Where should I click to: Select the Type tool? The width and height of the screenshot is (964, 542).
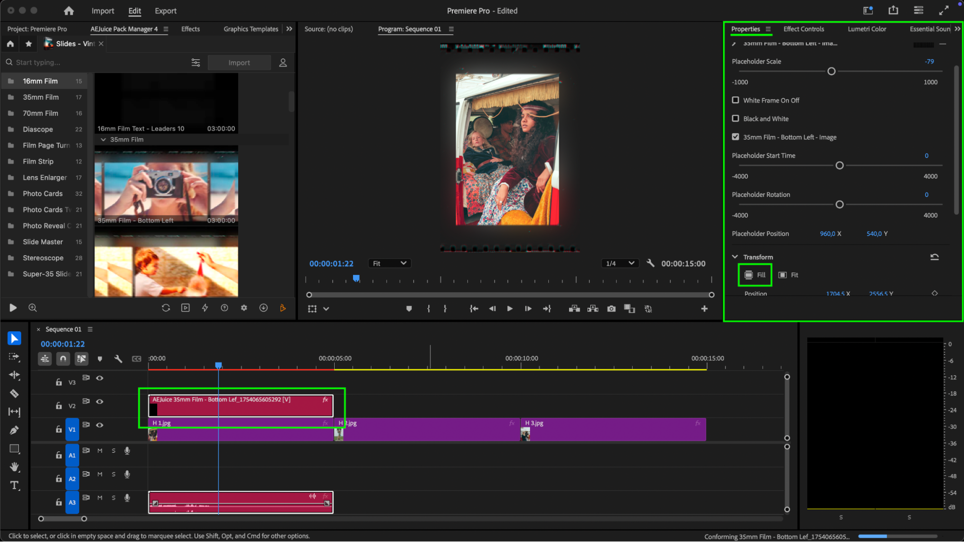[14, 486]
